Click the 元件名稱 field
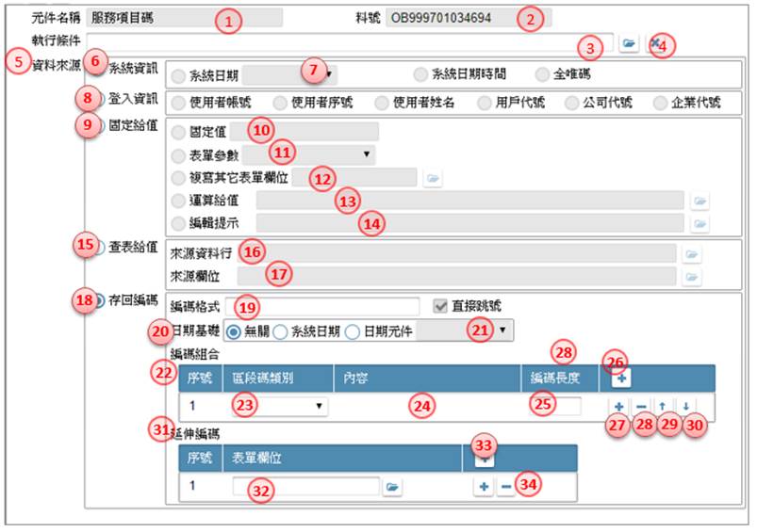 (x=185, y=18)
